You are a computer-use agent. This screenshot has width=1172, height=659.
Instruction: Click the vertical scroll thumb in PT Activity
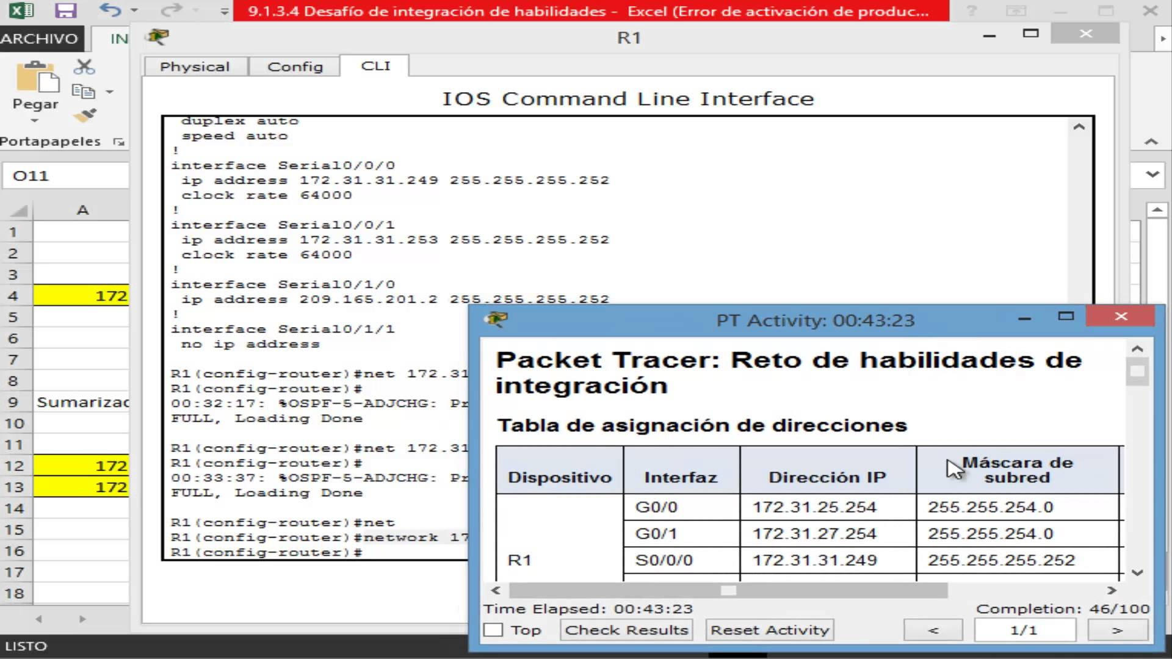[1137, 372]
